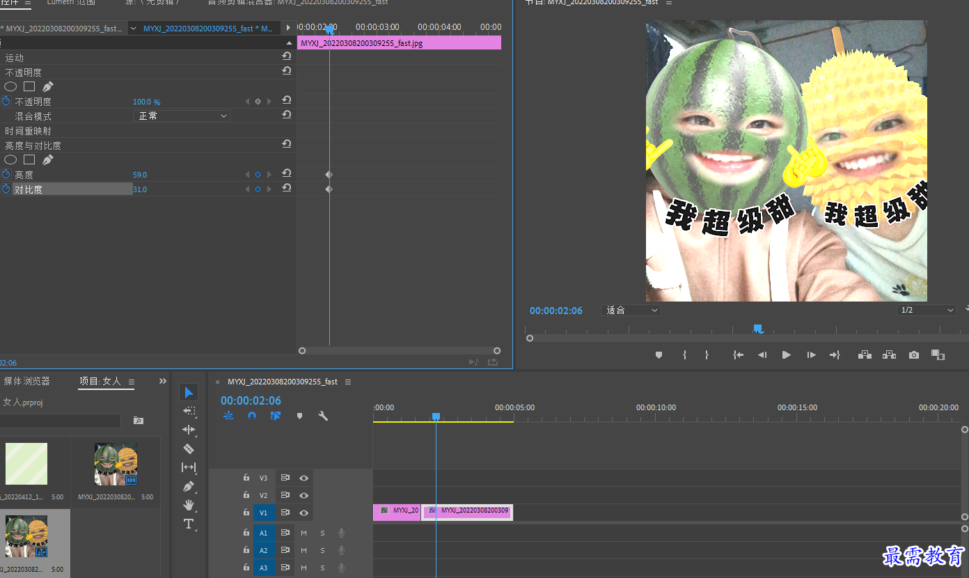Add keyframe for 亮度 parameter
The image size is (969, 578).
(258, 175)
